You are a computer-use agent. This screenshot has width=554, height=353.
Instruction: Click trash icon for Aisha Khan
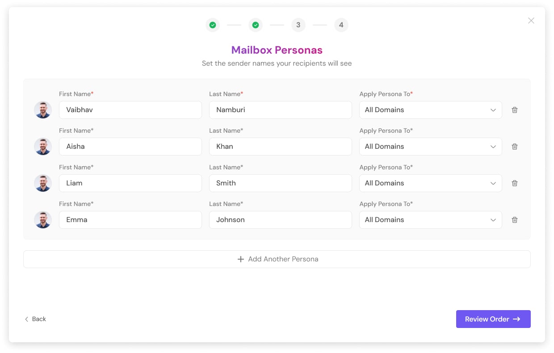pyautogui.click(x=515, y=147)
